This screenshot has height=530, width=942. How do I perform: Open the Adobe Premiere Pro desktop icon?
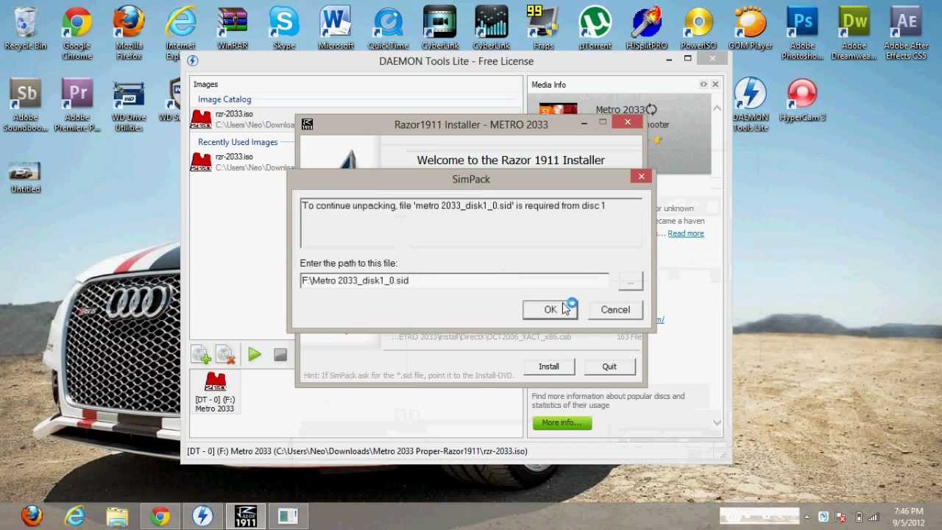point(77,105)
